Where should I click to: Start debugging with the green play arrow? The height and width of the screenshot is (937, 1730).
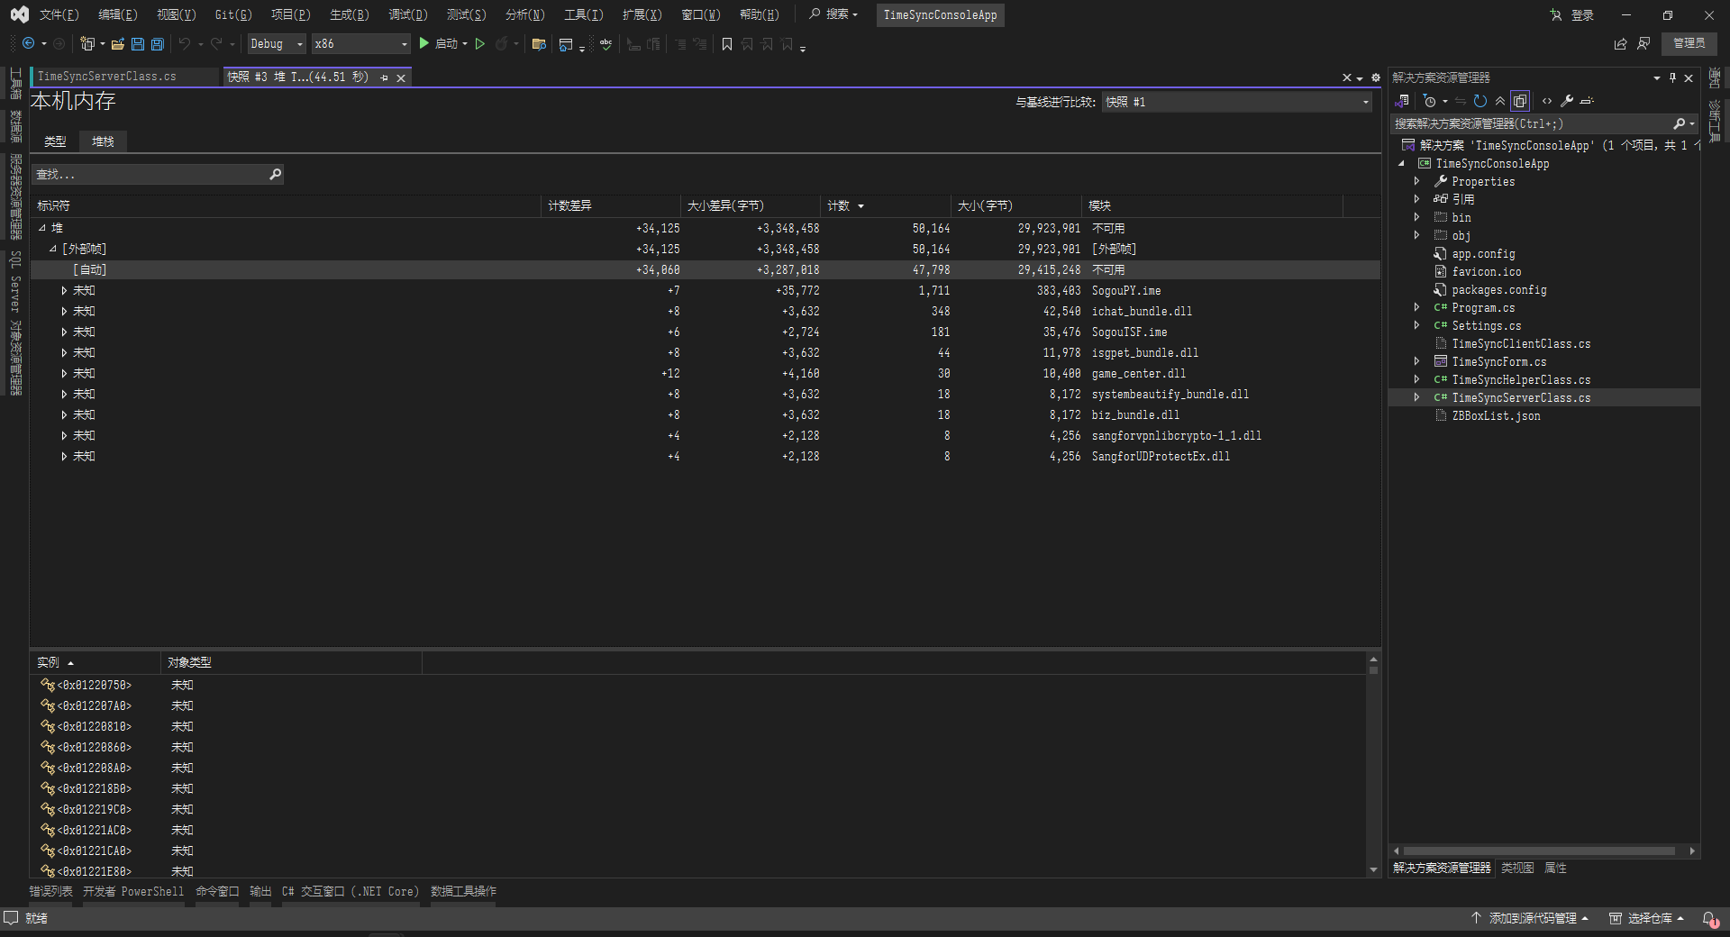click(x=423, y=43)
